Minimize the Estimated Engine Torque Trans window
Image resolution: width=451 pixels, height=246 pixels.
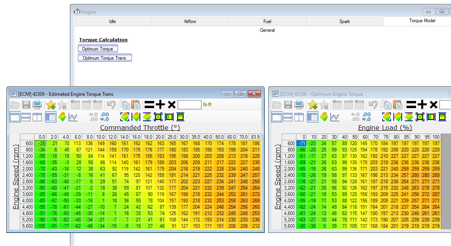point(227,94)
